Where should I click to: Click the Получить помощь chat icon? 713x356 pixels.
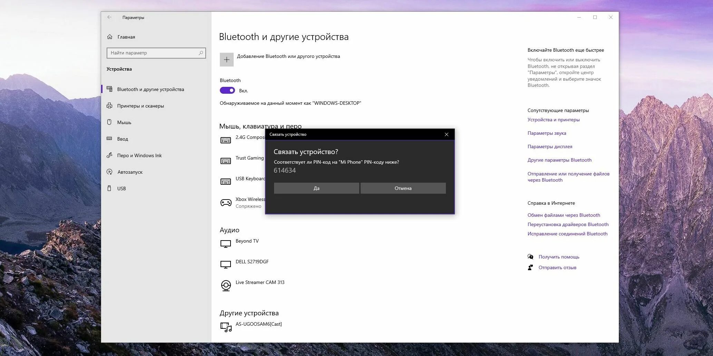tap(530, 257)
